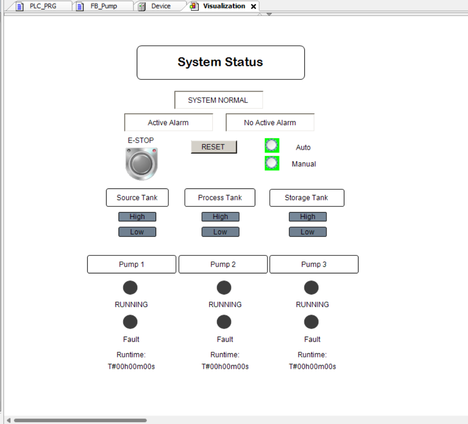This screenshot has height=424, width=468.
Task: Click the scroll left arrow
Action: click(8, 420)
